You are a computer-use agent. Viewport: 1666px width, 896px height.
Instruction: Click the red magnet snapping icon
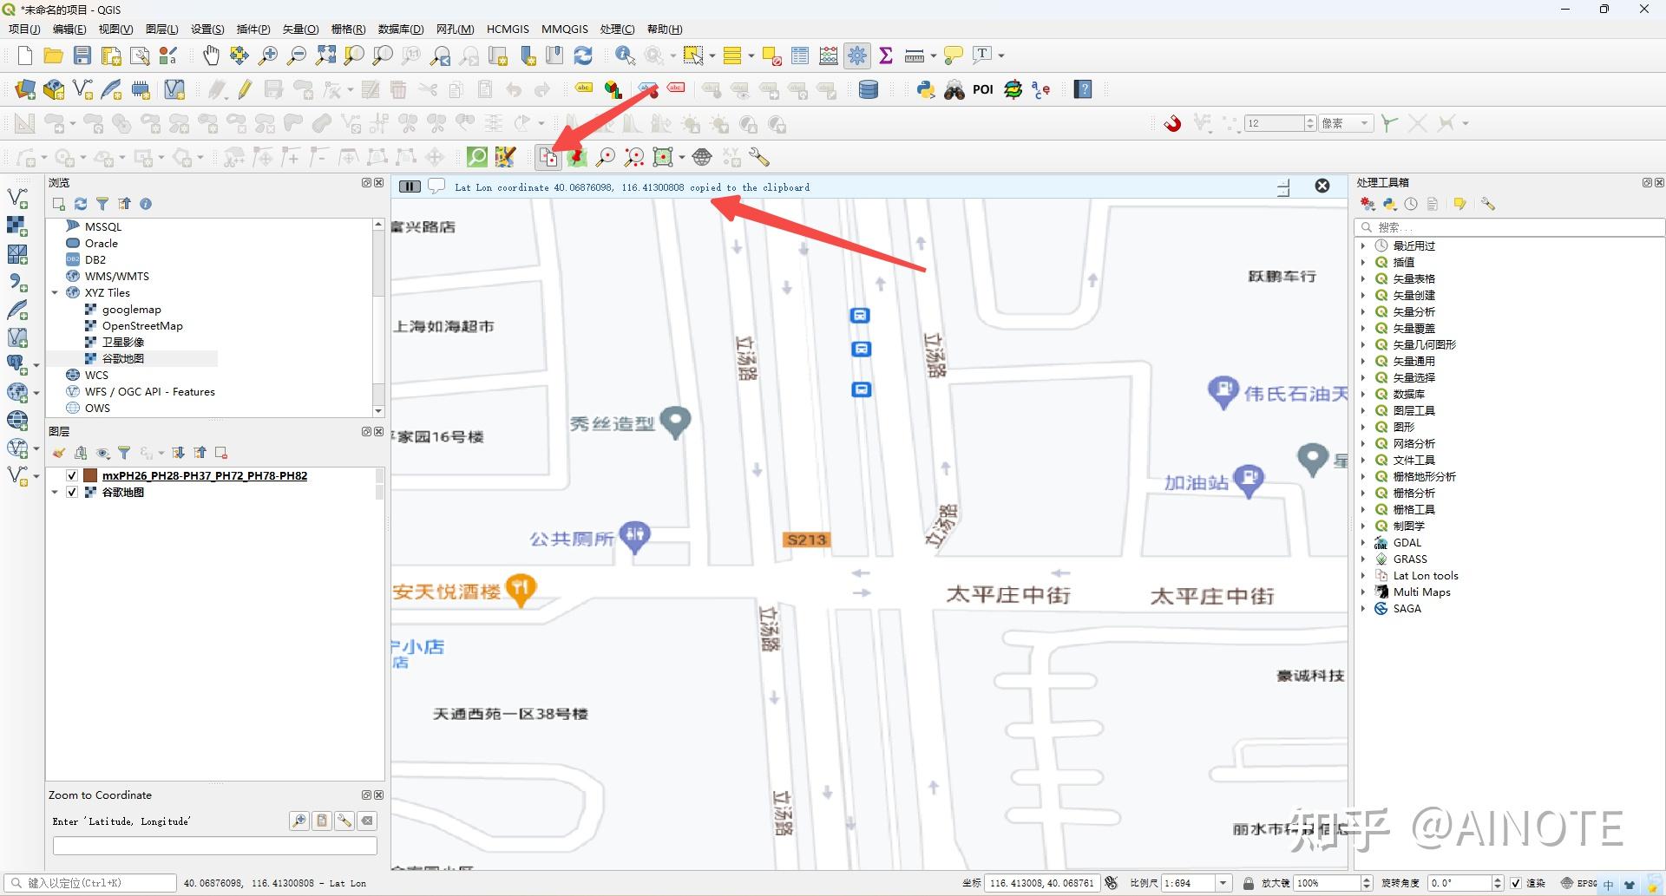(x=1172, y=123)
